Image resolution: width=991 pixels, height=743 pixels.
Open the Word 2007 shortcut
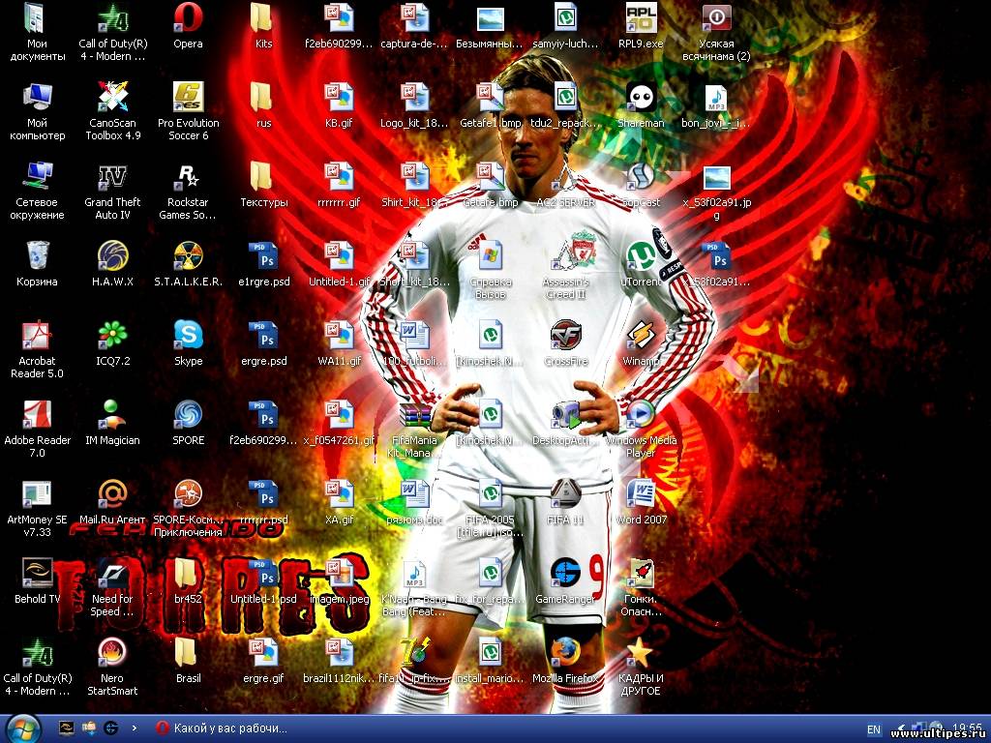pos(640,494)
